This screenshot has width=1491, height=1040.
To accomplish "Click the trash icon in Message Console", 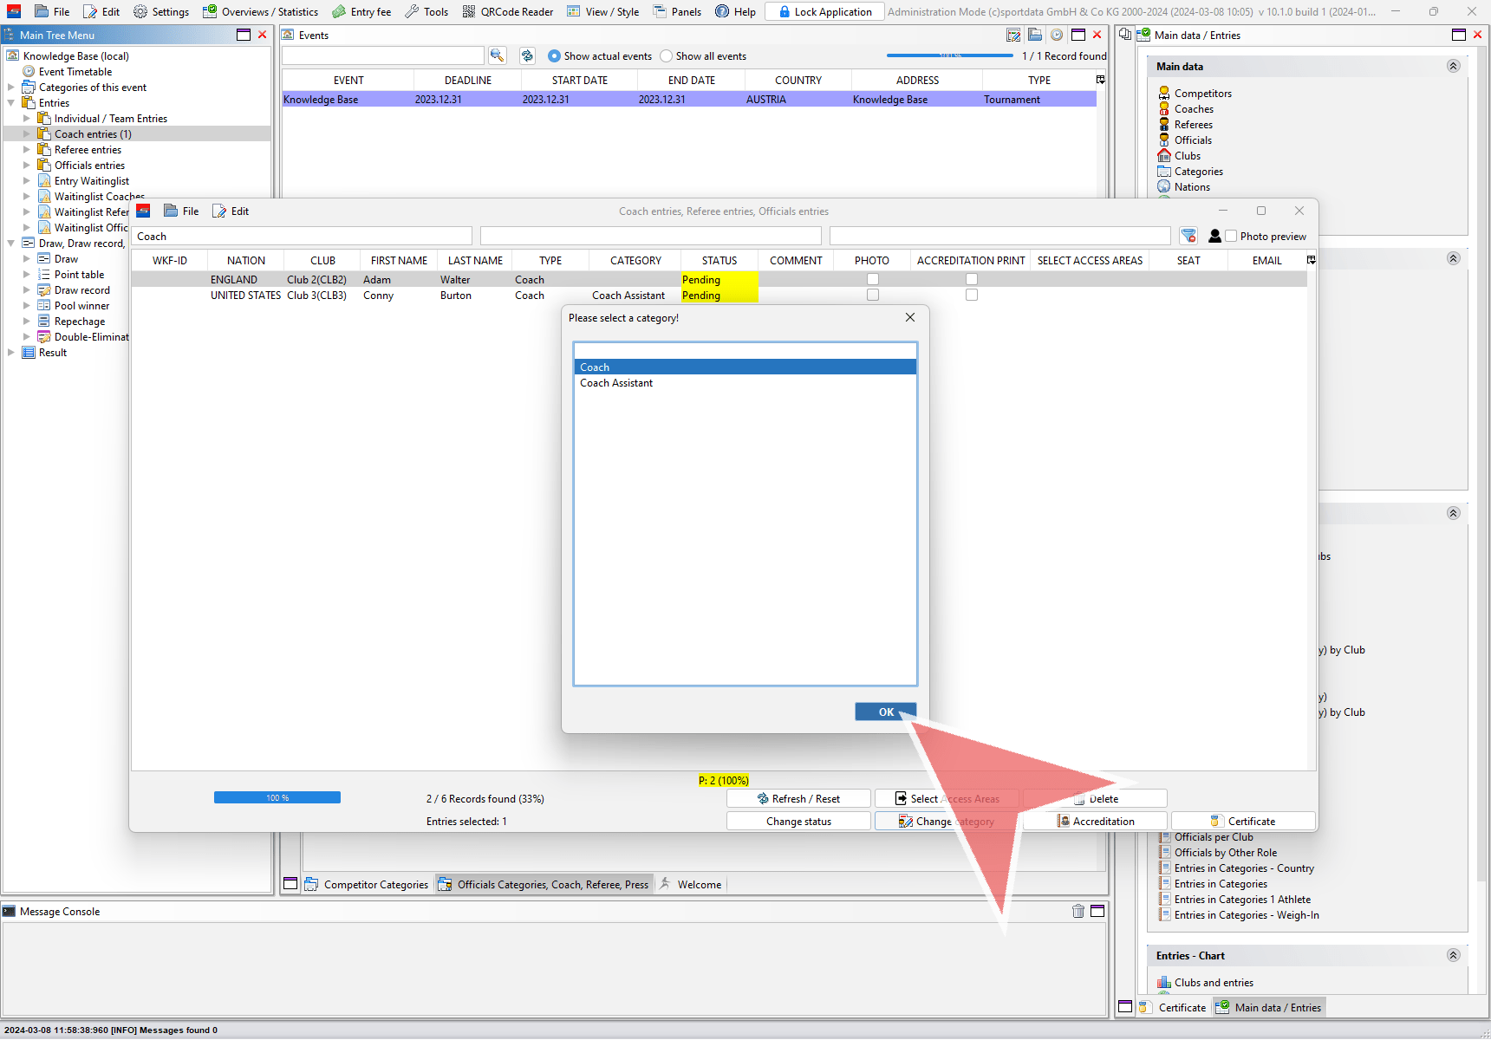I will pyautogui.click(x=1078, y=911).
